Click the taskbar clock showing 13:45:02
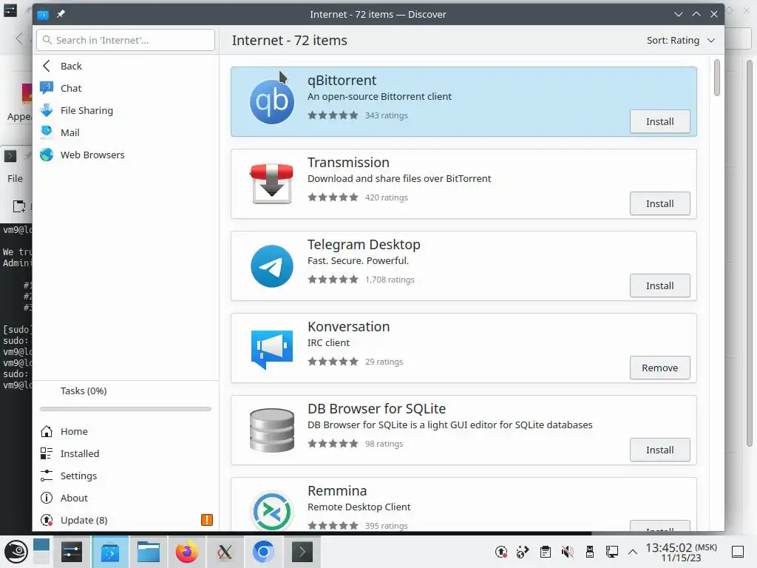Image resolution: width=757 pixels, height=568 pixels. point(681,552)
